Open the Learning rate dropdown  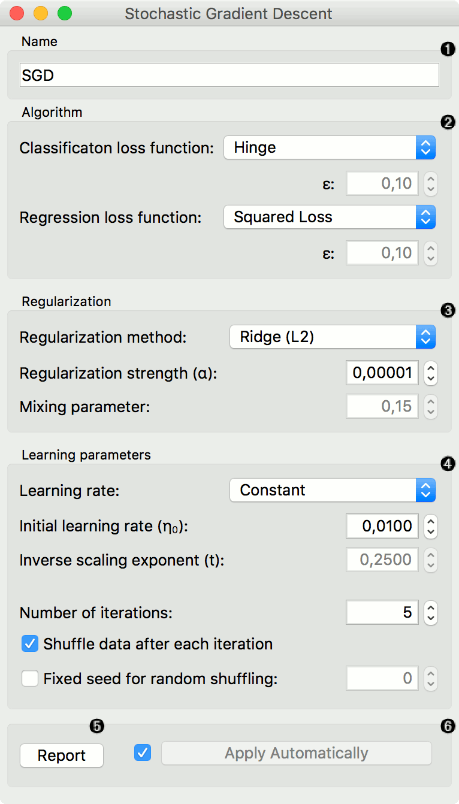tap(332, 490)
